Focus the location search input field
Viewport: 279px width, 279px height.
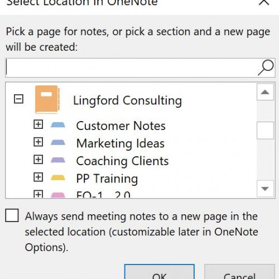(131, 68)
